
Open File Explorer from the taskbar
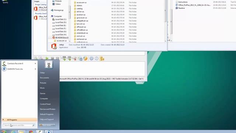coord(21,132)
